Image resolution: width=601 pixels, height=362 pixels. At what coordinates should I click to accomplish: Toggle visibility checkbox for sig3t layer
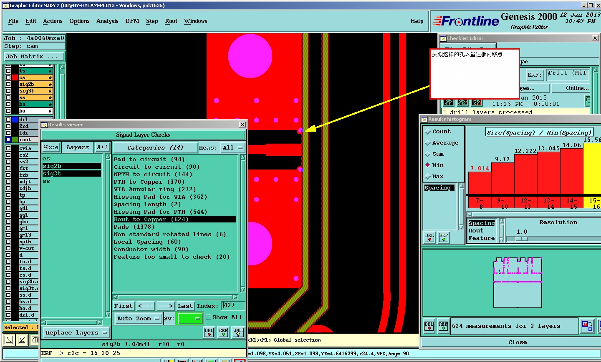click(x=8, y=91)
